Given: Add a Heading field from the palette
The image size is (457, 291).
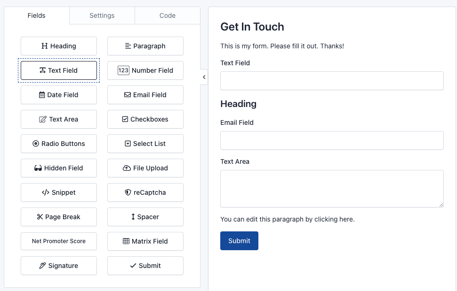Looking at the screenshot, I should click(x=59, y=46).
